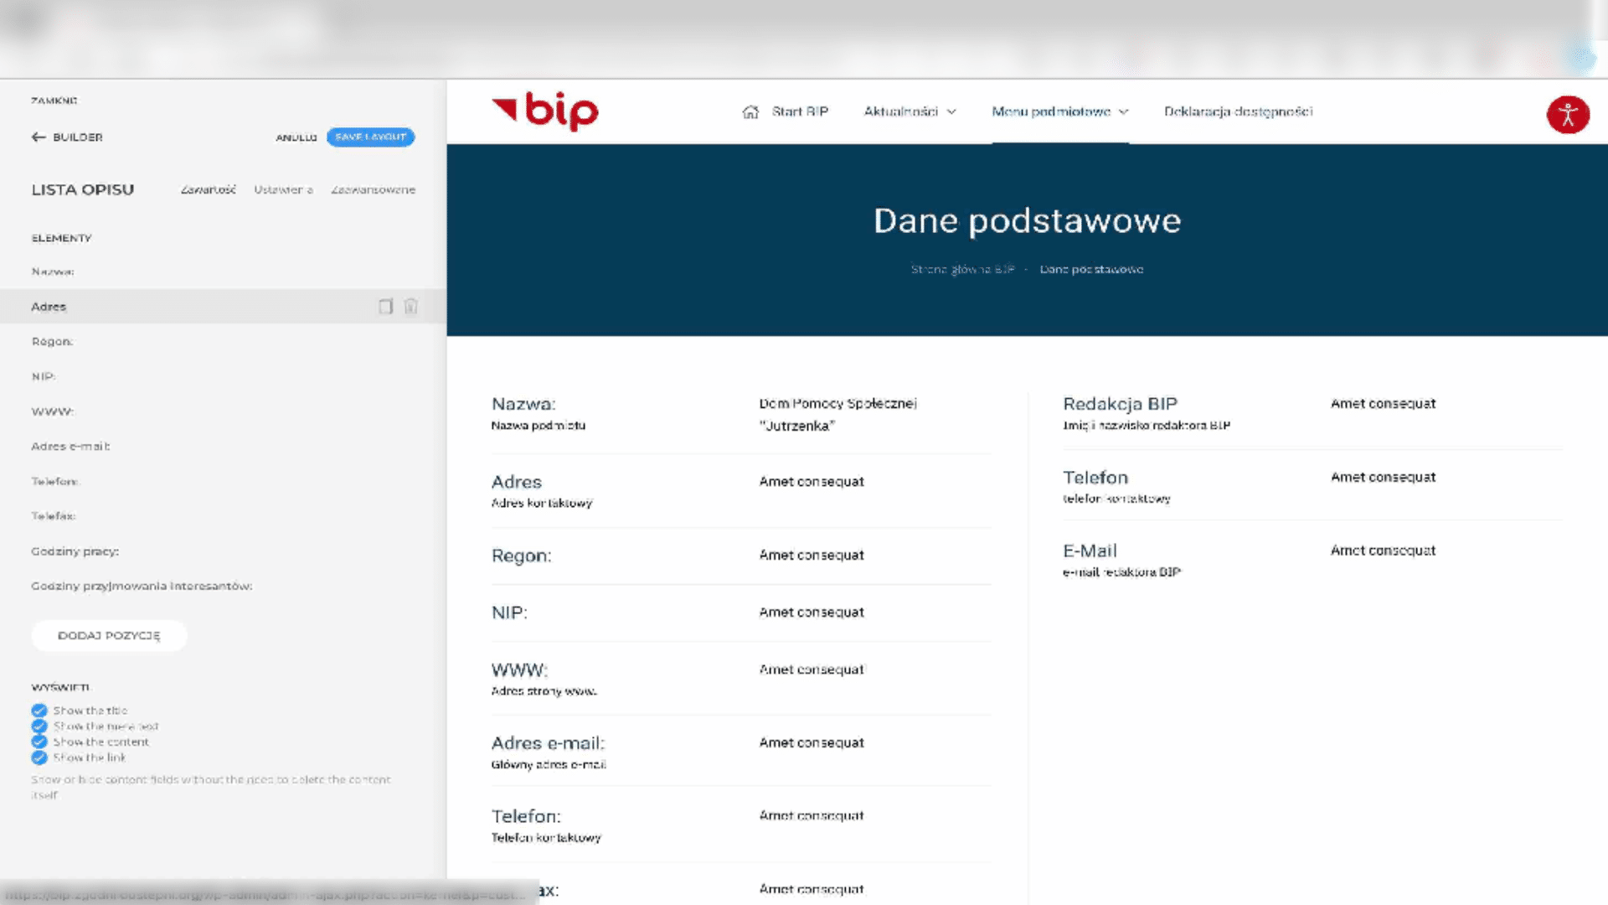
Task: Click "Dom Pomocy Społecznej Jutrzenka" text
Action: pyautogui.click(x=837, y=415)
